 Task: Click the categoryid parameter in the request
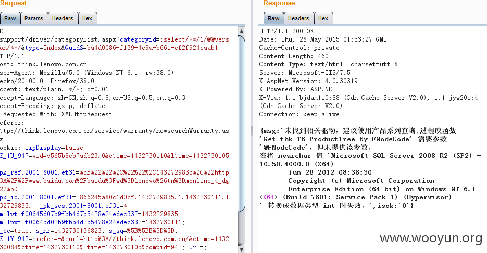[x=138, y=39]
